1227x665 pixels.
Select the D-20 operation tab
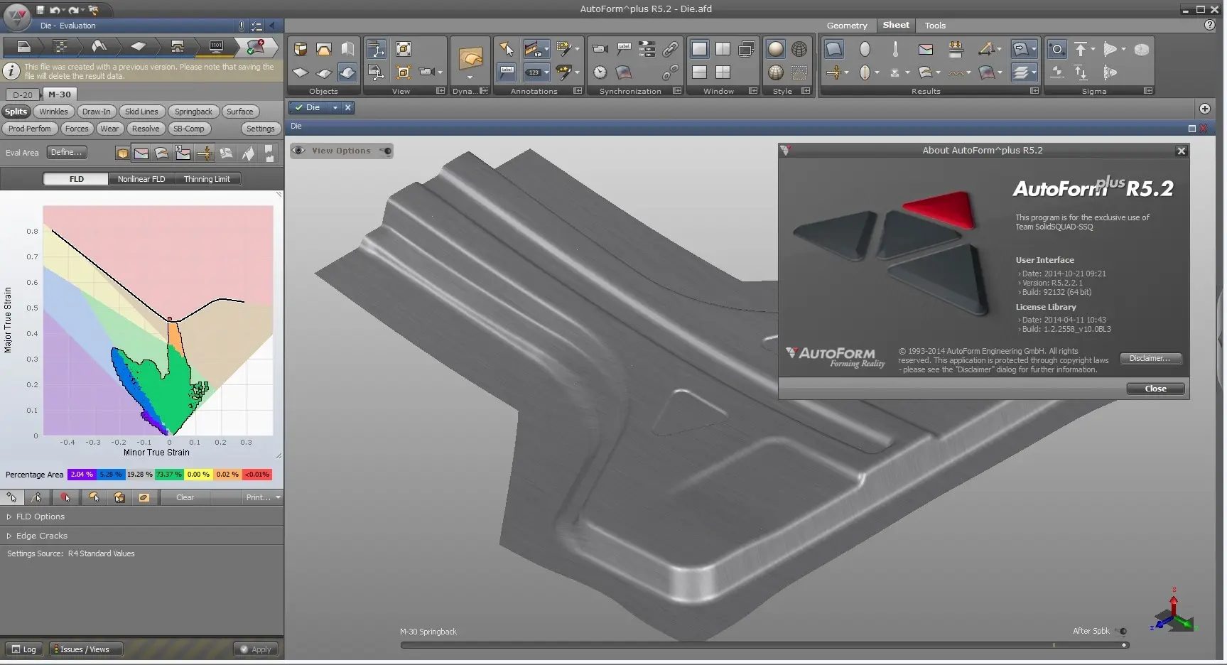tap(23, 94)
